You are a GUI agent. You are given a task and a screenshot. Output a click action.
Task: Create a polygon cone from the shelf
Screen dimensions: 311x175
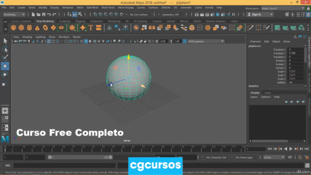(x=37, y=28)
